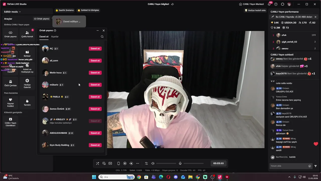Open the three-dot more options menu
This screenshot has width=321, height=181.
click(x=137, y=163)
